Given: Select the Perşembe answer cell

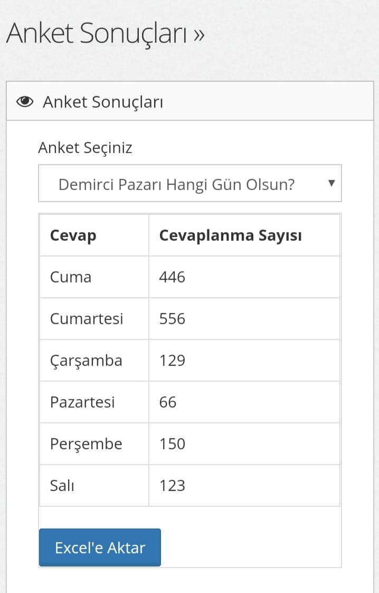Looking at the screenshot, I should (86, 444).
